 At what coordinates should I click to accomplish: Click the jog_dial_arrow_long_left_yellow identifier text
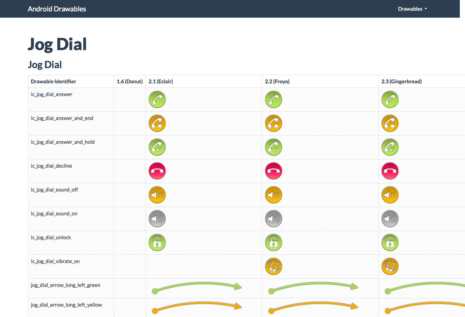(66, 305)
